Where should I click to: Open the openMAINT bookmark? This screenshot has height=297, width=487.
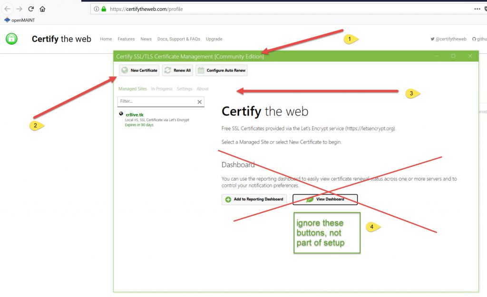(19, 20)
